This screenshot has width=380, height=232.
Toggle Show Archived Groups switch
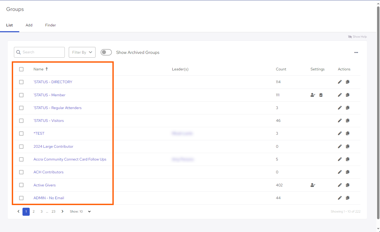106,52
